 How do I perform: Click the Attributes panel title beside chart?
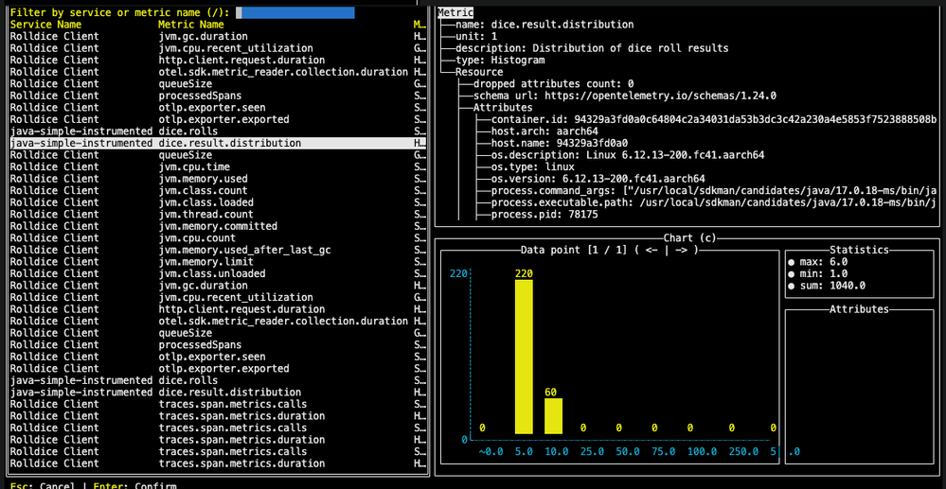tap(859, 309)
